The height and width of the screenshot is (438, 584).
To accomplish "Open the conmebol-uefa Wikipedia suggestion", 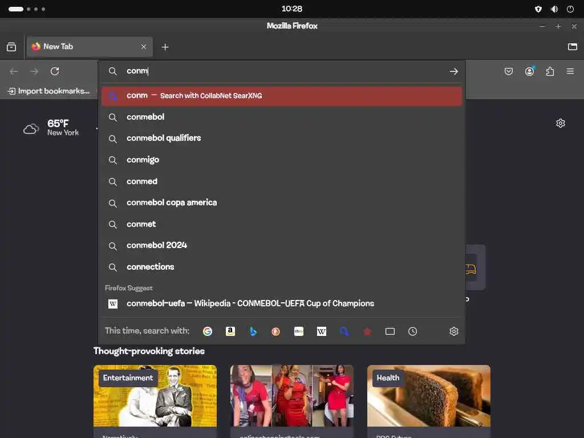I will (x=282, y=303).
